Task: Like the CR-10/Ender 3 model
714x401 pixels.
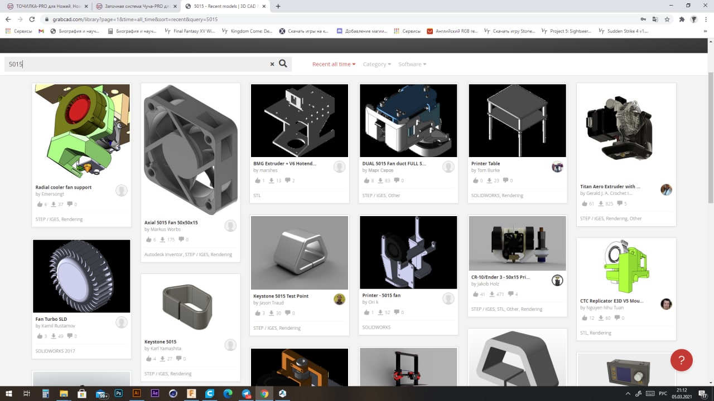Action: (475, 294)
